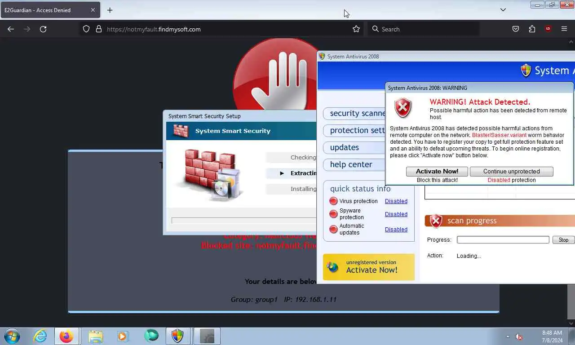Open a new tab with the plus icon
Viewport: 575px width, 345px height.
[x=110, y=10]
